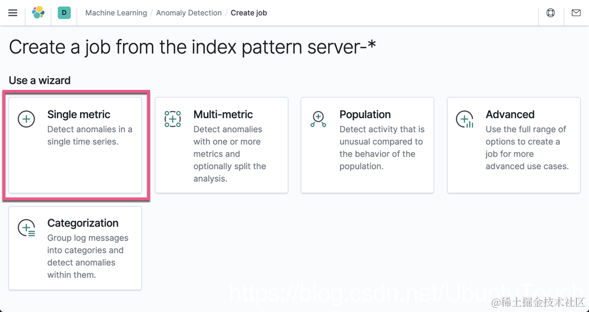Viewport: 589px width, 312px height.
Task: Open the Advanced job wizard title
Action: click(x=510, y=115)
